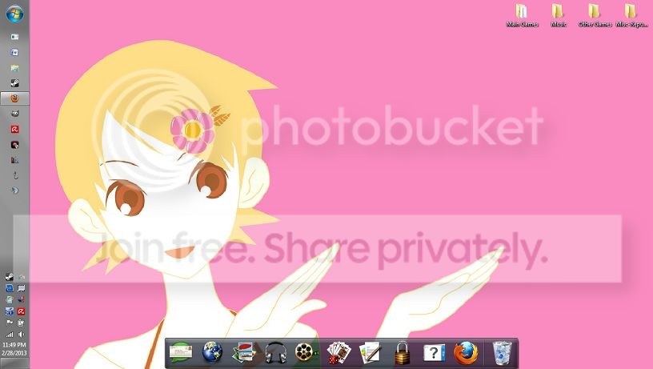The height and width of the screenshot is (369, 653).
Task: Open the red Avira taskbar icon
Action: coord(14,129)
